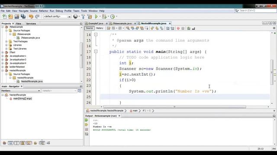The image size is (277, 155).
Task: Select Nestedifexample.java in Projects tree
Action: click(32, 81)
